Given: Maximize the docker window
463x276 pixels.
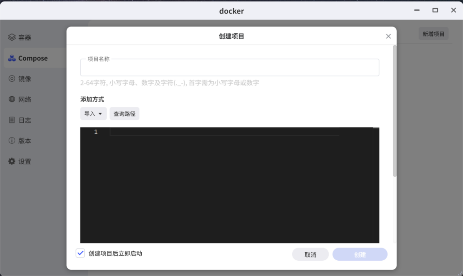Looking at the screenshot, I should pos(435,10).
